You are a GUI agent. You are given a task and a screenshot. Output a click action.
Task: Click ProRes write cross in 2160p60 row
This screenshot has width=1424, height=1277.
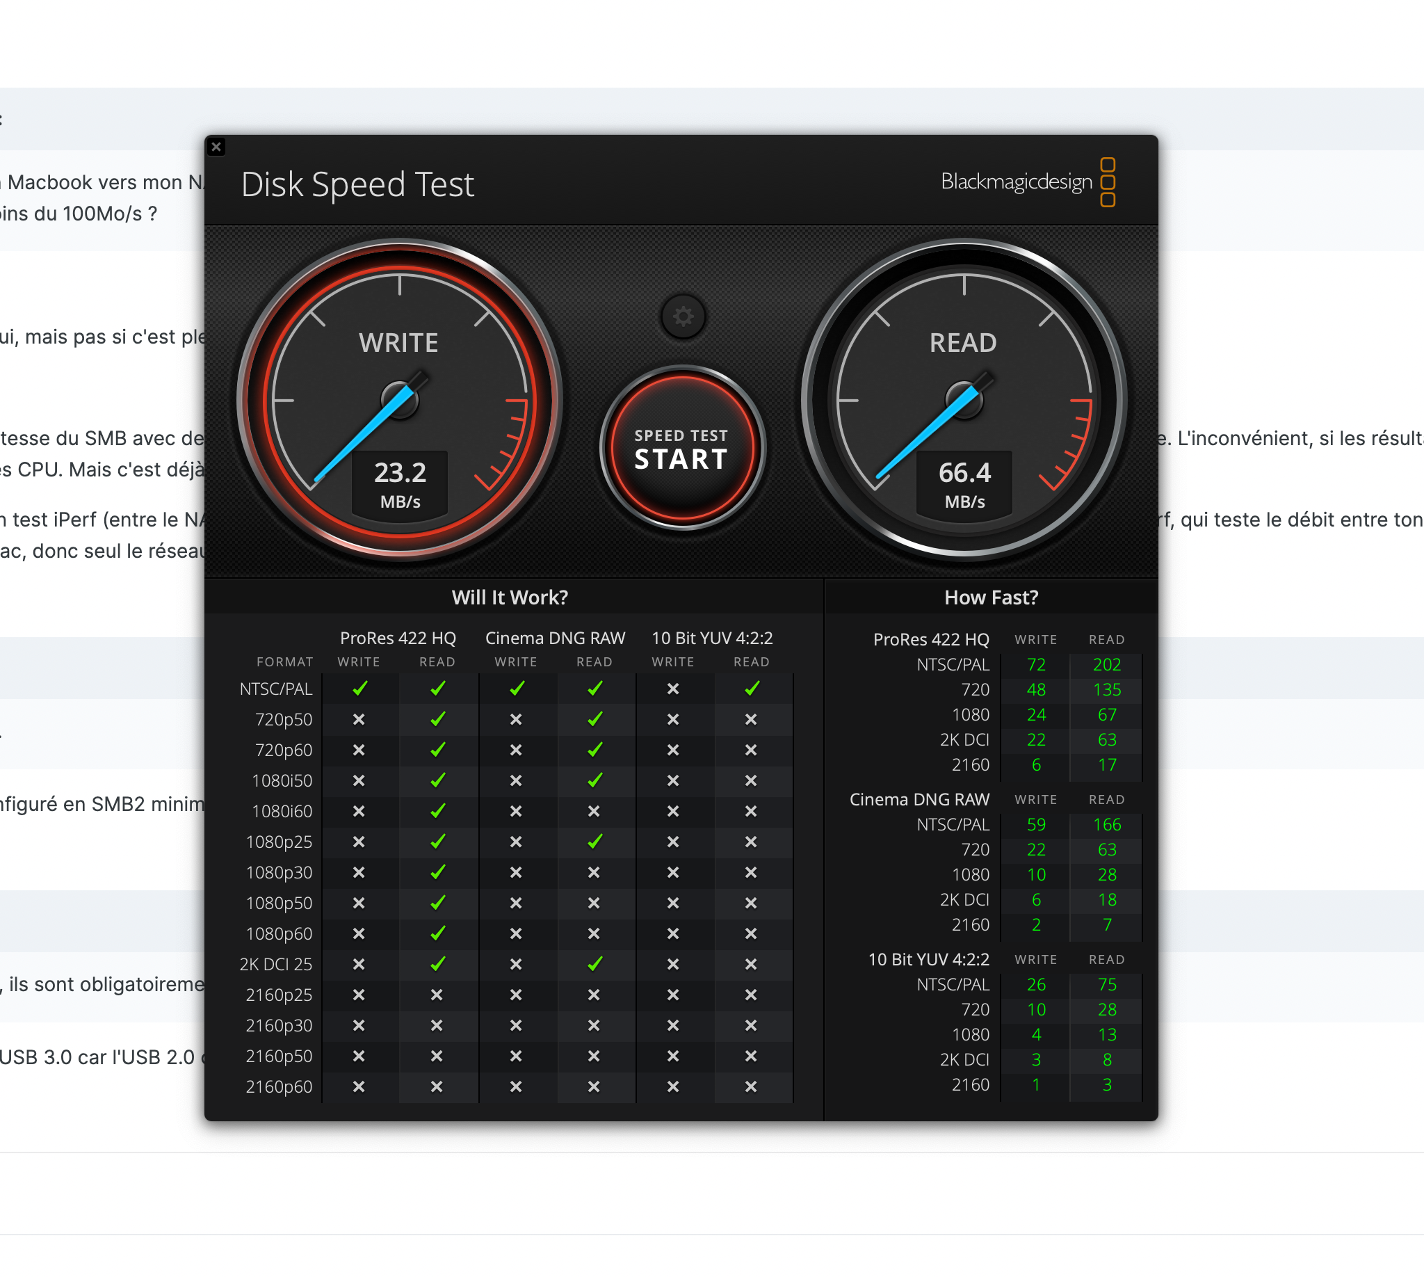tap(359, 1087)
